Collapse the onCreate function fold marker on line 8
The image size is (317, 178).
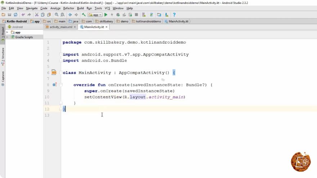(x=61, y=85)
